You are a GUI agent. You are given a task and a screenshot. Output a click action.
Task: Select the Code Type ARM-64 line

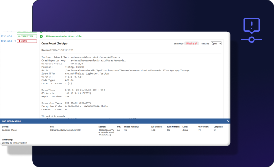click(x=57, y=80)
